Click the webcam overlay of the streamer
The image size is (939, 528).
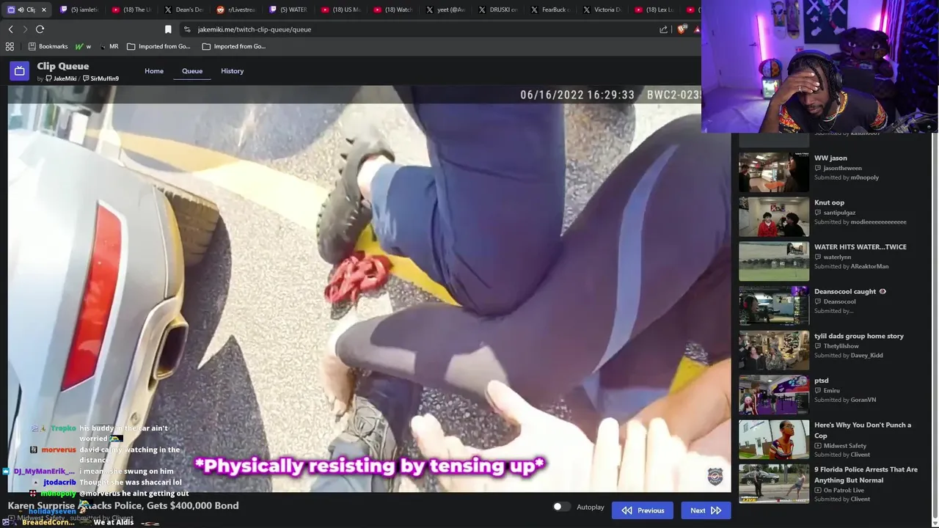pos(820,67)
